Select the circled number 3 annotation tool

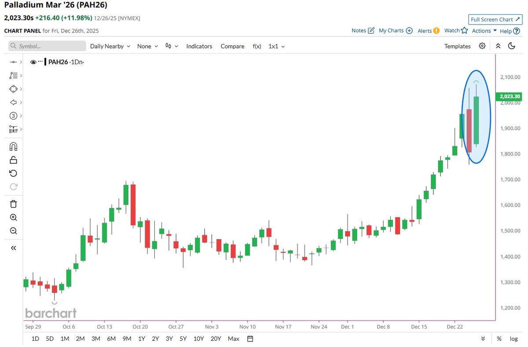pyautogui.click(x=13, y=116)
